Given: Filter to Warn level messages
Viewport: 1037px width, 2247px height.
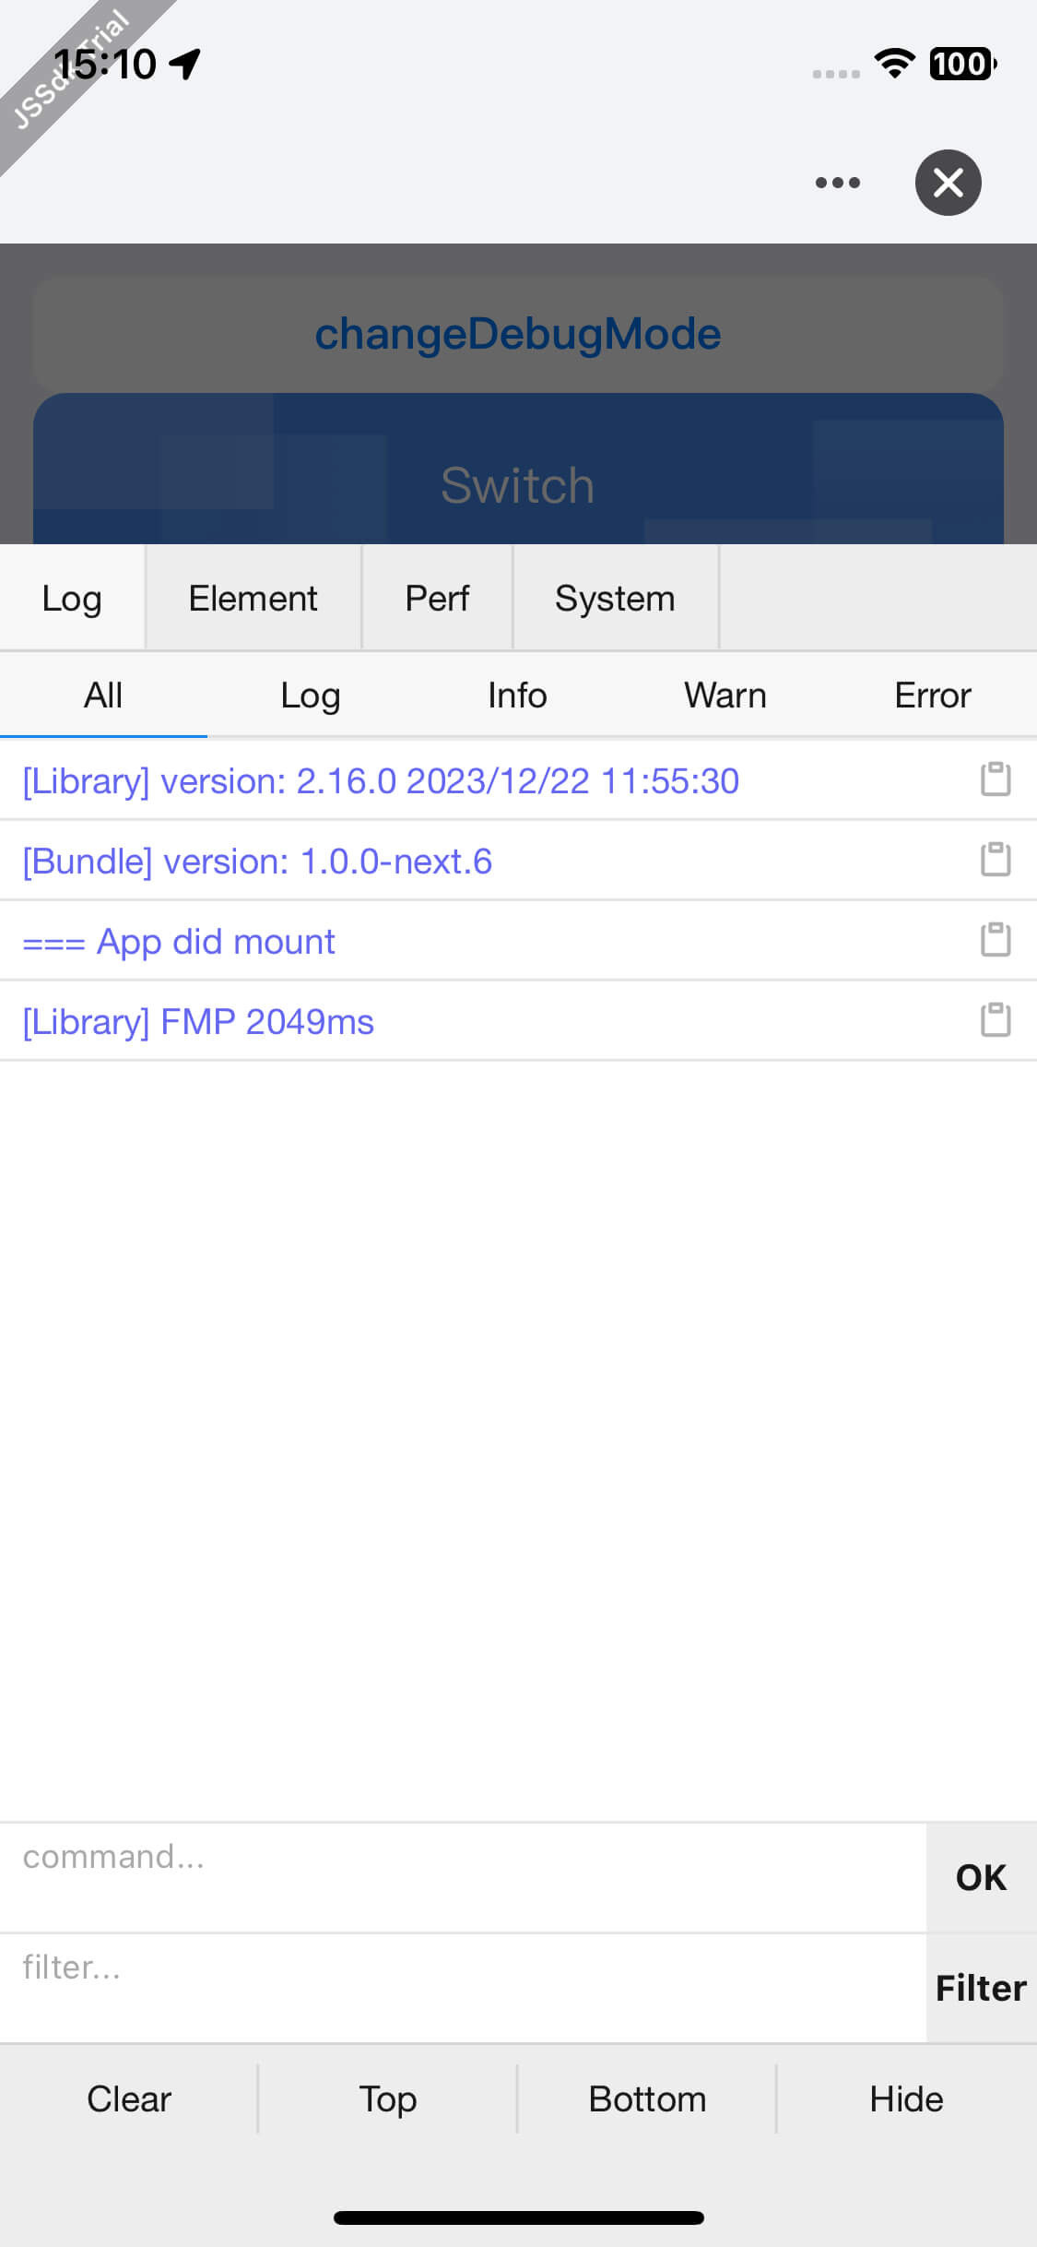Looking at the screenshot, I should pyautogui.click(x=725, y=695).
